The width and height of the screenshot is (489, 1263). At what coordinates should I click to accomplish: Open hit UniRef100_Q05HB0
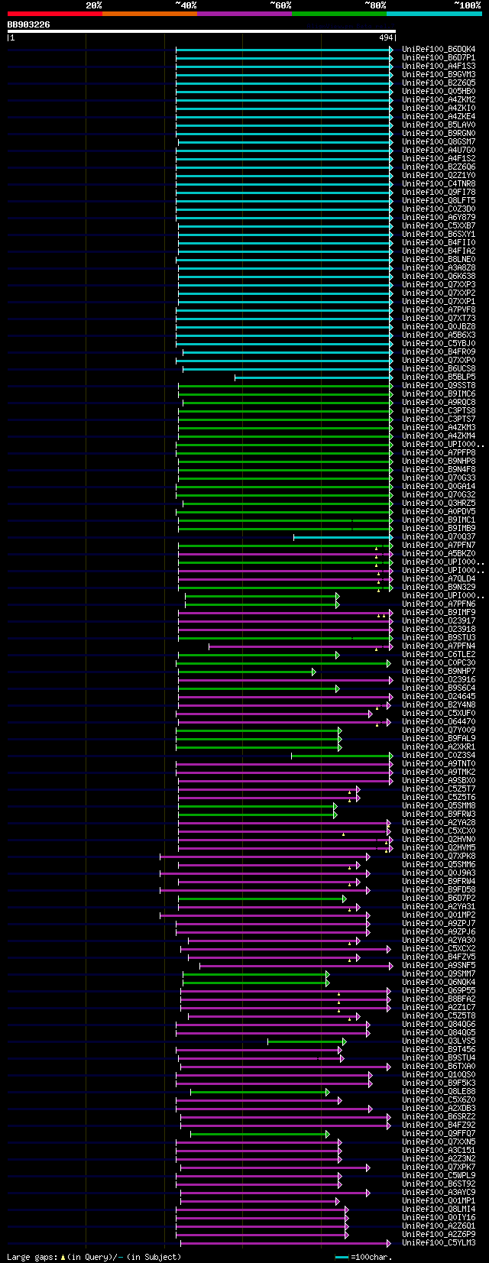coord(439,91)
